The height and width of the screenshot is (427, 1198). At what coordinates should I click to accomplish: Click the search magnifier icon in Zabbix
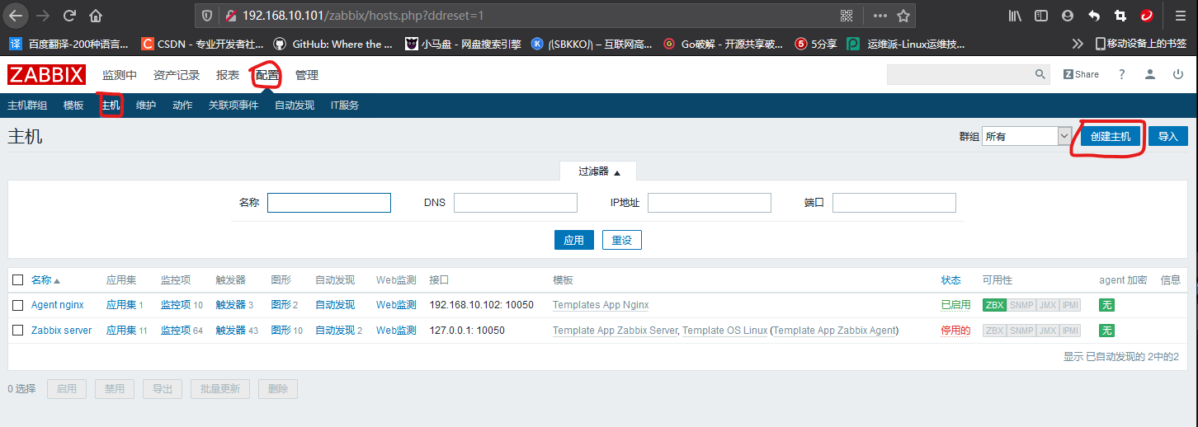(x=1040, y=74)
